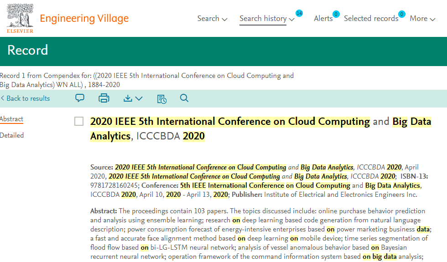Screen dimensions: 447x262
Task: Print the record using the printer icon
Action: (104, 98)
